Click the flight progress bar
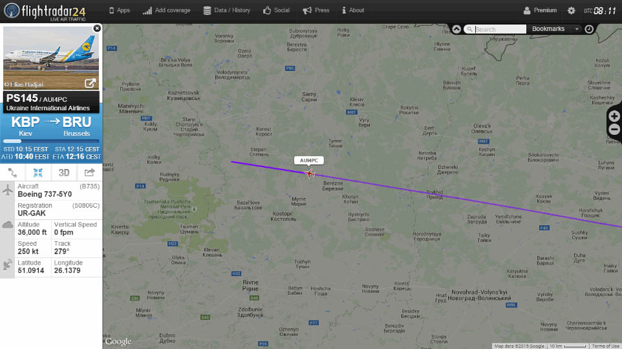This screenshot has height=349, width=622. coord(51,141)
